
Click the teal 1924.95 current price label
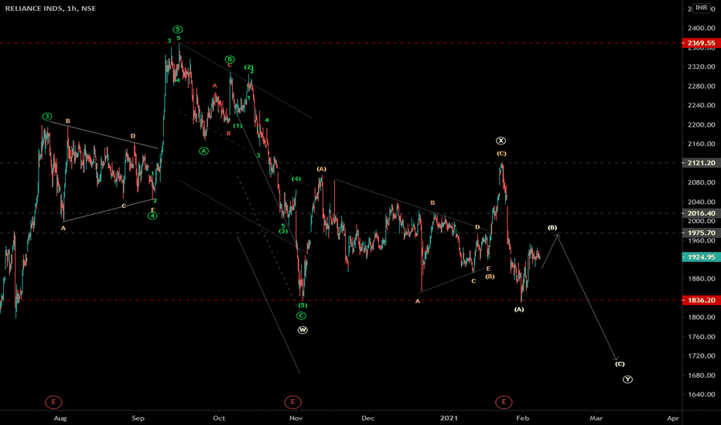point(701,257)
